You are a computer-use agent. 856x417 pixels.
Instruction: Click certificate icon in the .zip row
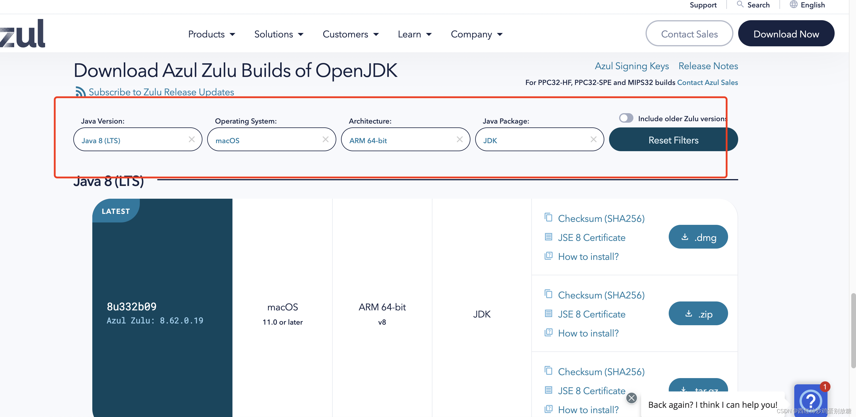(549, 313)
